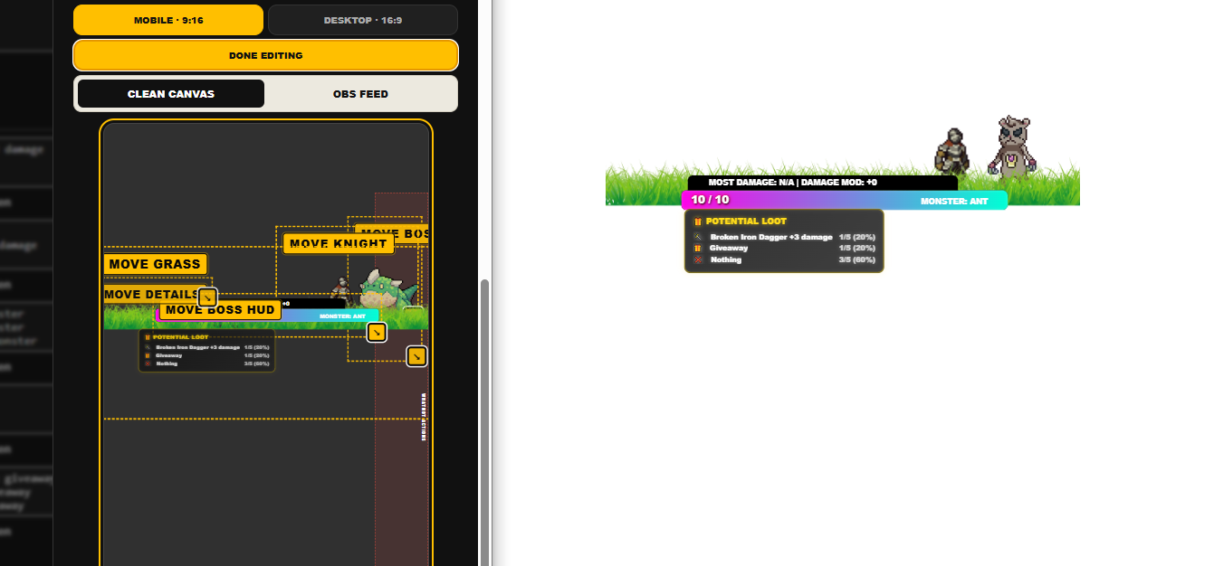Click the resize arrow handle beside MOVE DETAILS
The image size is (1214, 566).
(207, 297)
